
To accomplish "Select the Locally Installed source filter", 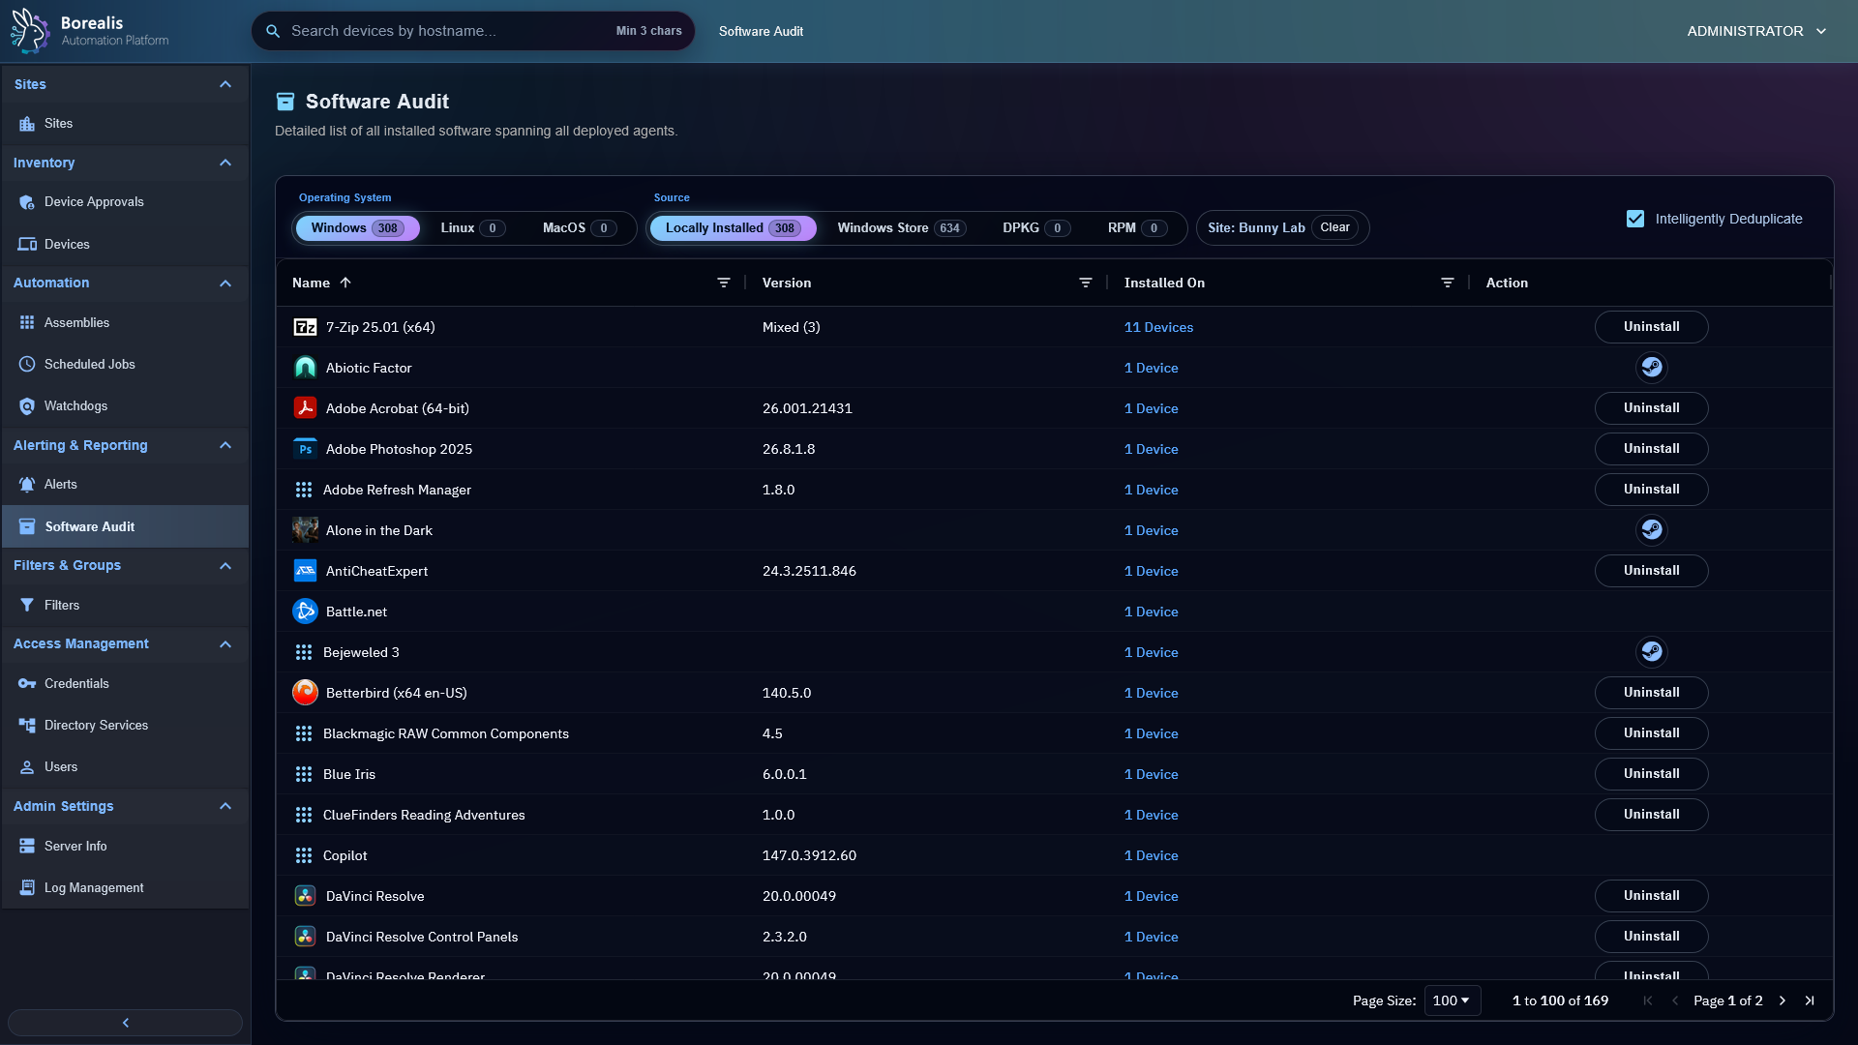I will 733,228.
